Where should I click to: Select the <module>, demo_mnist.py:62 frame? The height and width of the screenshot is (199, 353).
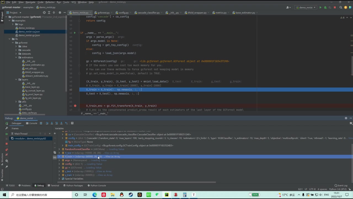pyautogui.click(x=30, y=138)
